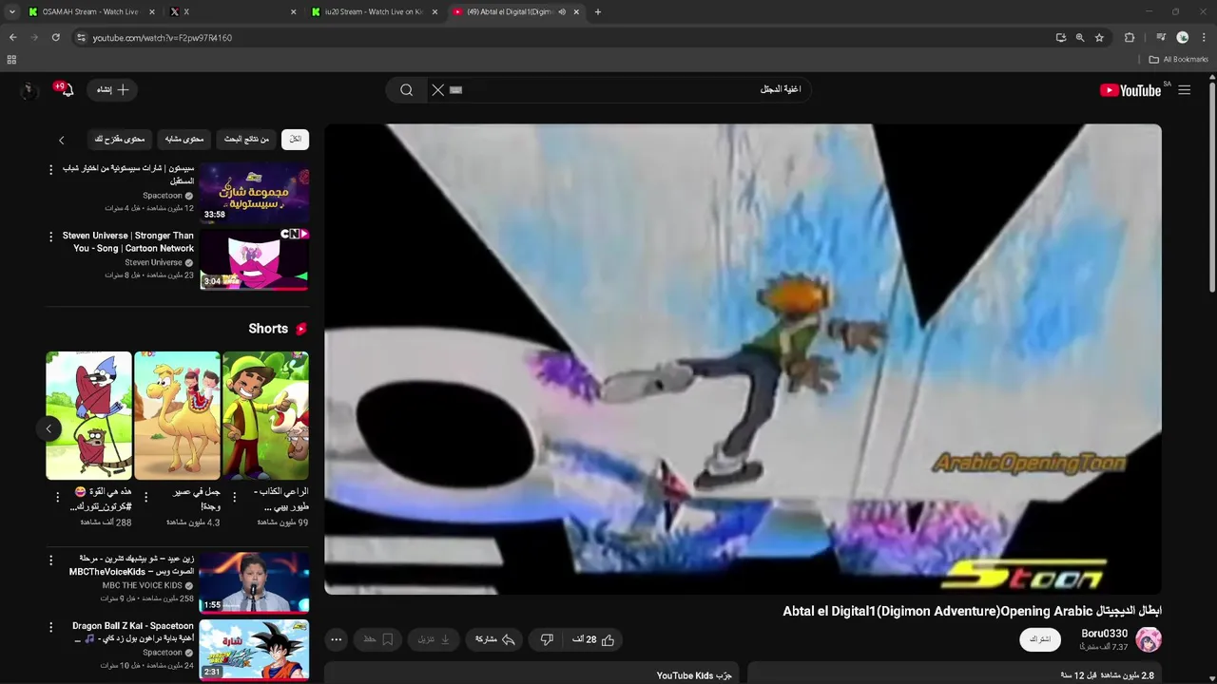This screenshot has width=1217, height=684.
Task: Go back with the browser back arrow
Action: [x=13, y=38]
